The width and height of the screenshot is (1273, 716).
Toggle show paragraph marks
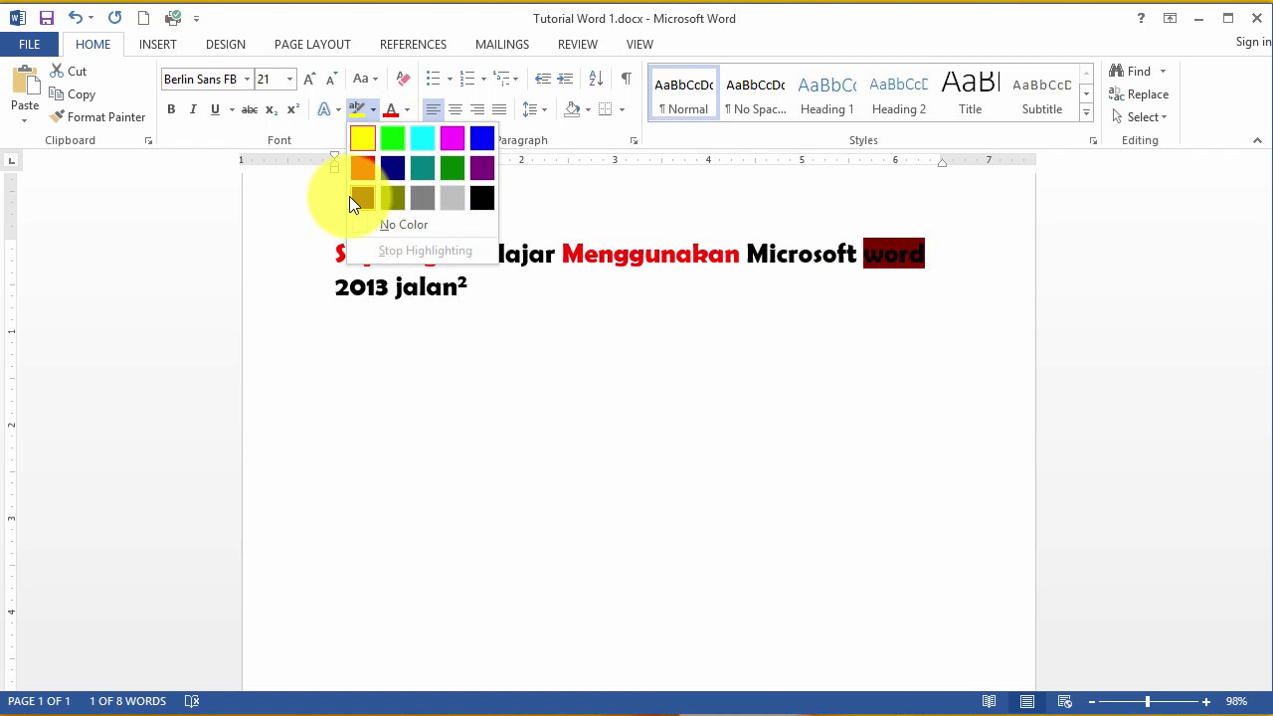click(626, 79)
